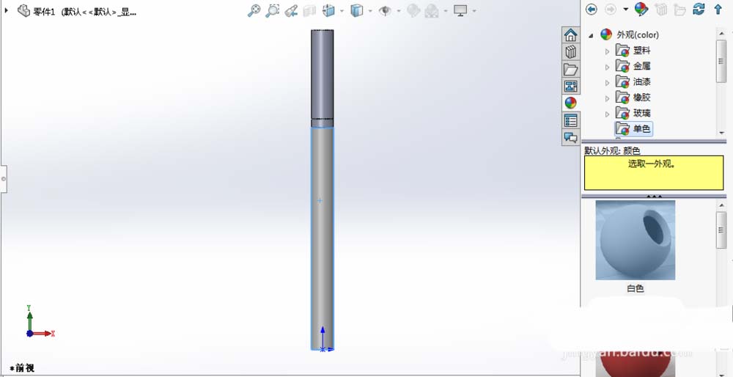The width and height of the screenshot is (733, 377).
Task: Expand the 橡胶 folder arrow
Action: (x=607, y=98)
